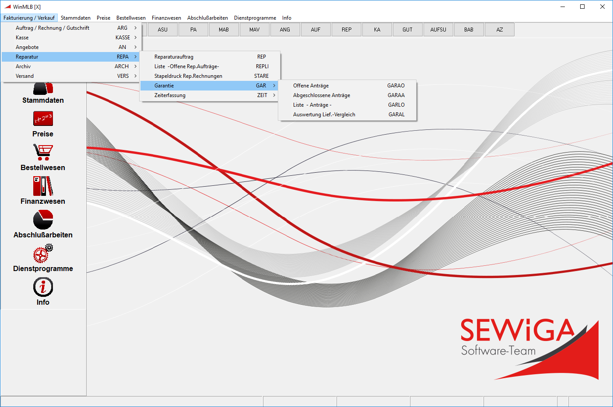
Task: Click the KA toolbar button
Action: pos(377,30)
